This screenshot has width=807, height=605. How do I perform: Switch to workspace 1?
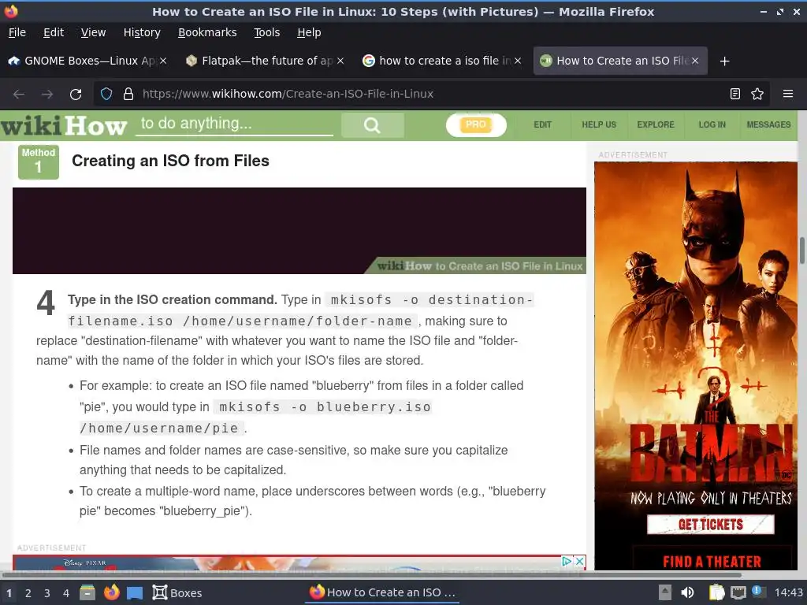pyautogui.click(x=9, y=593)
